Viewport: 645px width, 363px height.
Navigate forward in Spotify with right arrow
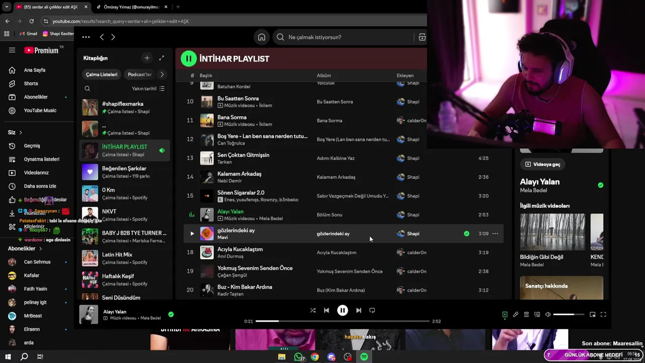coord(113,37)
